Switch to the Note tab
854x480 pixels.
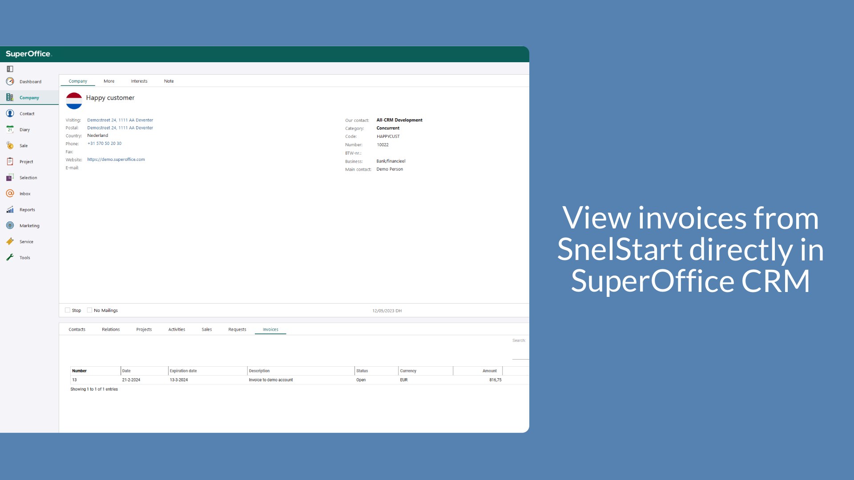168,81
